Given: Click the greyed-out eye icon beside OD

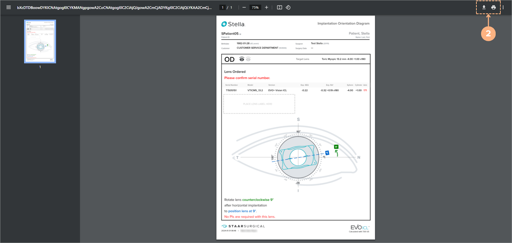Looking at the screenshot, I should coord(248,59).
